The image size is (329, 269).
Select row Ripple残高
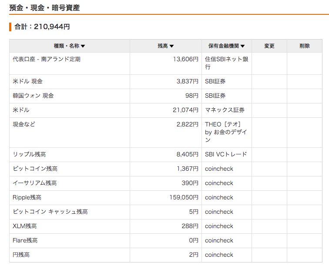pyautogui.click(x=166, y=198)
